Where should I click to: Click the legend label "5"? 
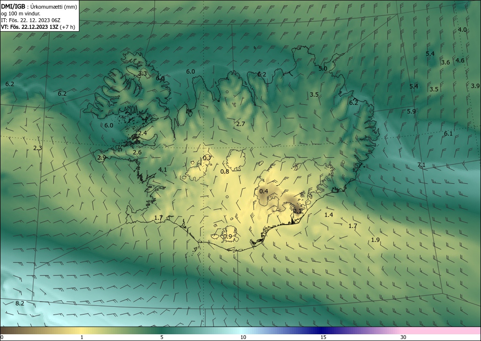162,338
